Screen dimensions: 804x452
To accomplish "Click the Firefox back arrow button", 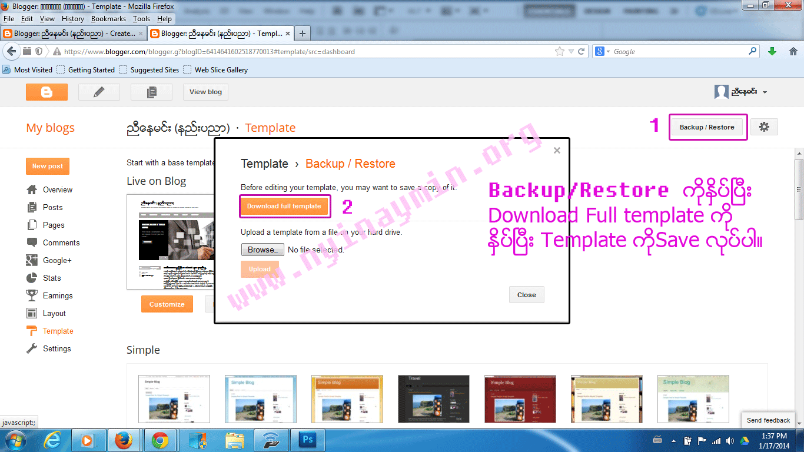I will [11, 51].
